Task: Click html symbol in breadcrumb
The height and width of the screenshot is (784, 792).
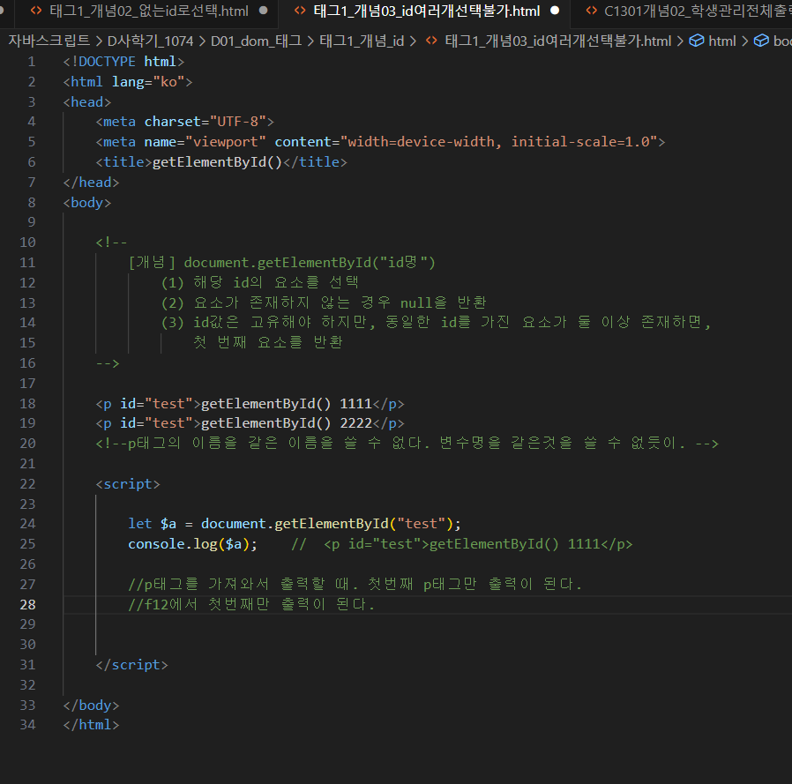Action: (721, 41)
